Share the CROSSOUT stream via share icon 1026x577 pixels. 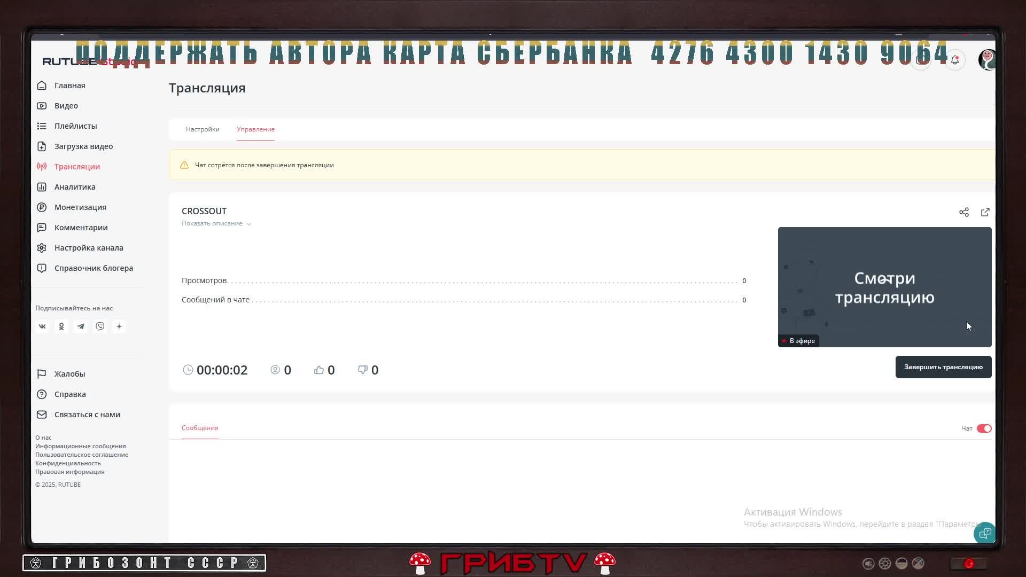(x=964, y=212)
